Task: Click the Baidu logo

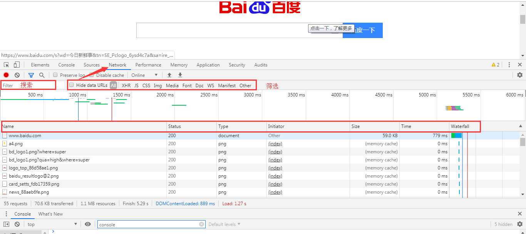Action: pyautogui.click(x=260, y=7)
